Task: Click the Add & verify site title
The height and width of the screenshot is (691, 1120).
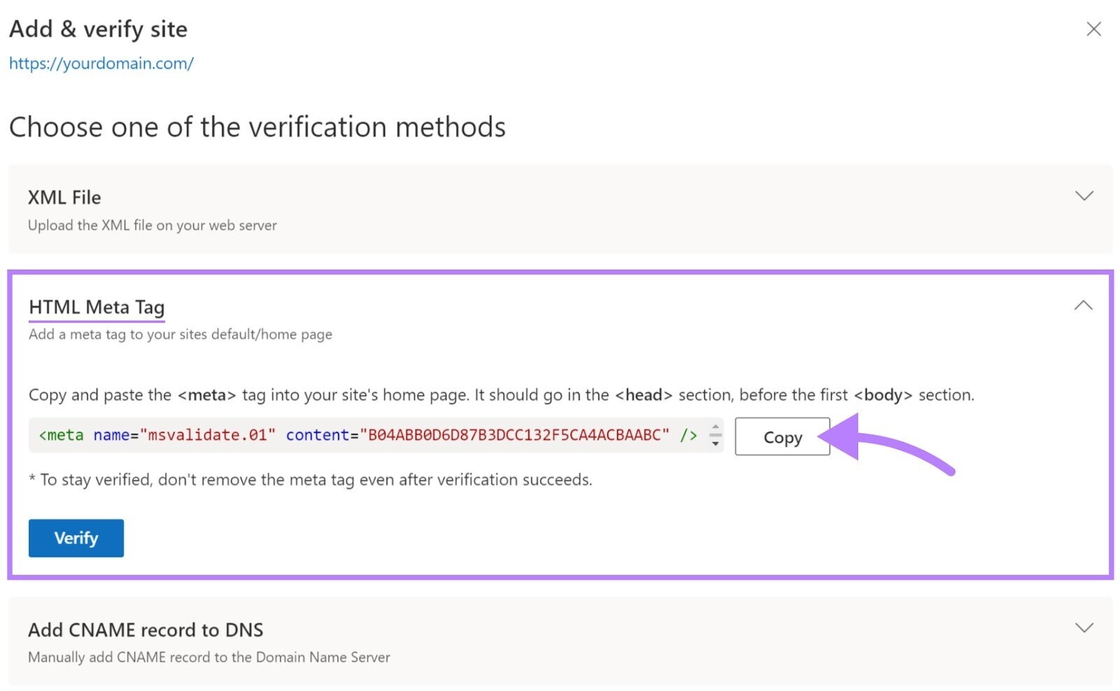Action: (99, 29)
